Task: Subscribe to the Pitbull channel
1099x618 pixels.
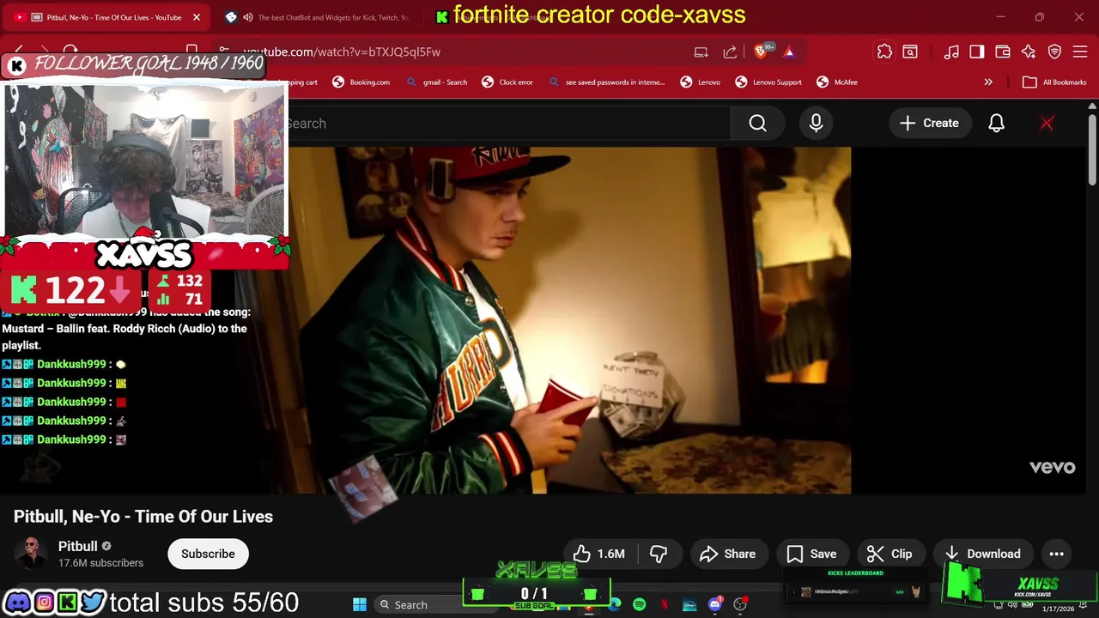Action: (x=208, y=554)
